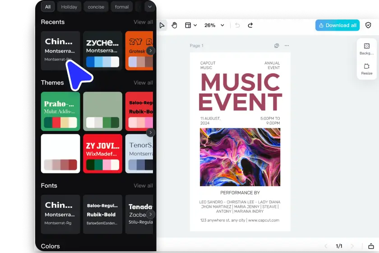Open the Resize tool
Image resolution: width=379 pixels, height=253 pixels.
click(x=367, y=69)
